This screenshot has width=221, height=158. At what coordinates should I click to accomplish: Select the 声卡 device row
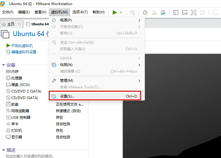pos(12,124)
